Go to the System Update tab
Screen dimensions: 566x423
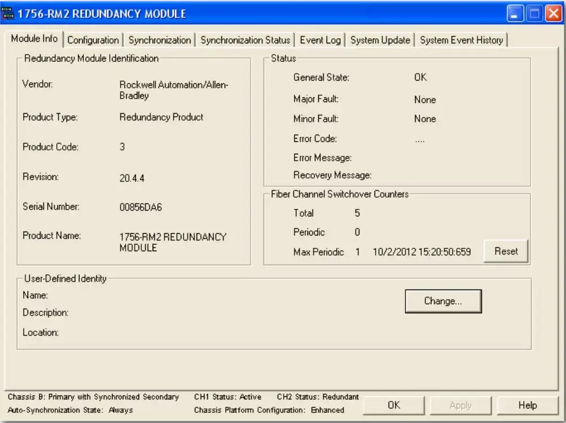pyautogui.click(x=380, y=40)
